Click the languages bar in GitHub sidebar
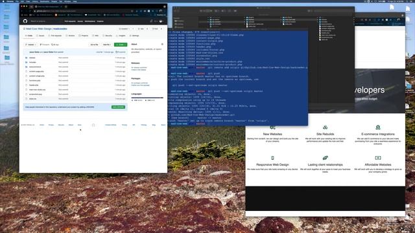 coord(147,98)
